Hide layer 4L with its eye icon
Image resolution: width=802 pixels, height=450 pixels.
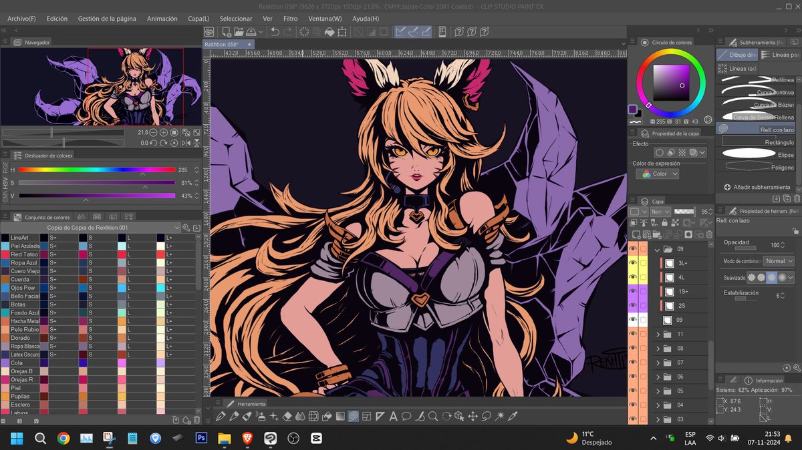[x=633, y=277]
